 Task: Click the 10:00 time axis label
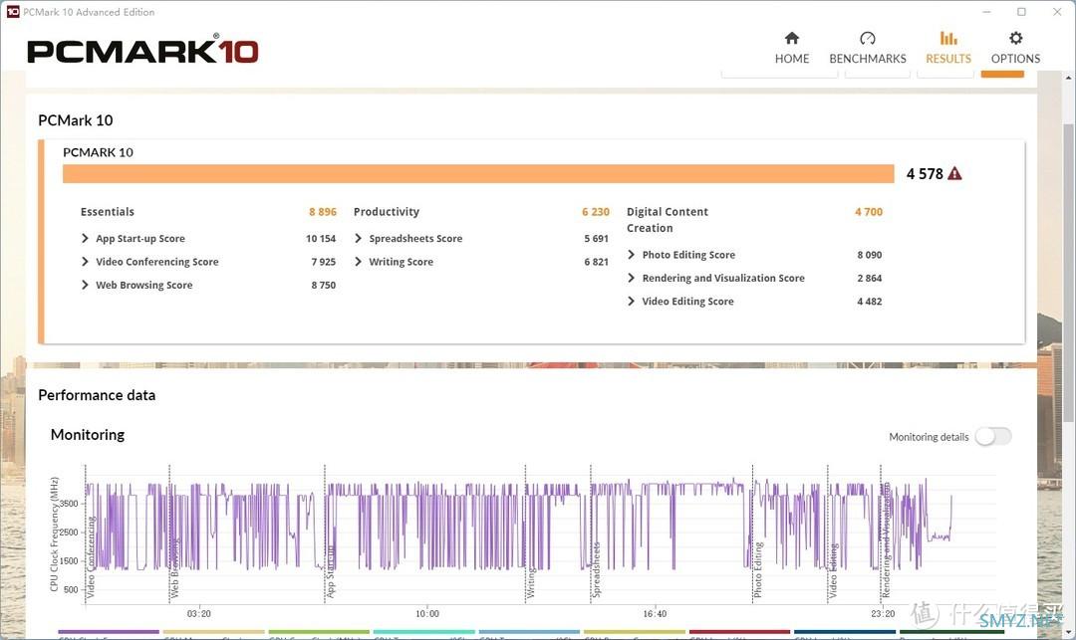click(x=426, y=614)
